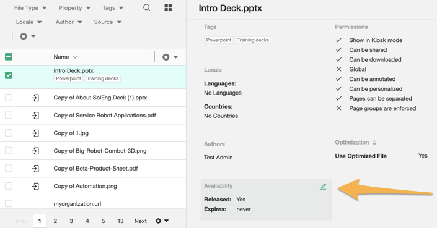Click import icon for Copy of About SolEng Deck
The image size is (437, 228).
[x=35, y=98]
